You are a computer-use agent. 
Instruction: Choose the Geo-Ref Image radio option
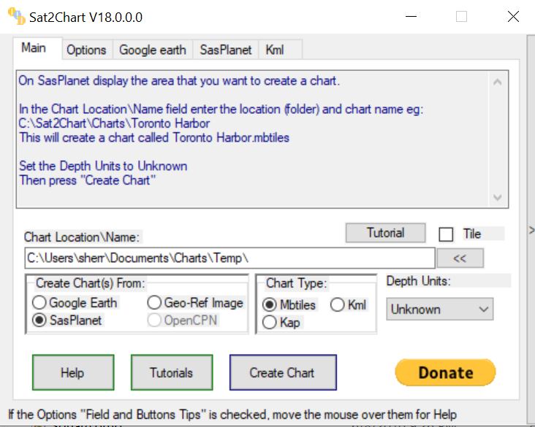click(195, 303)
